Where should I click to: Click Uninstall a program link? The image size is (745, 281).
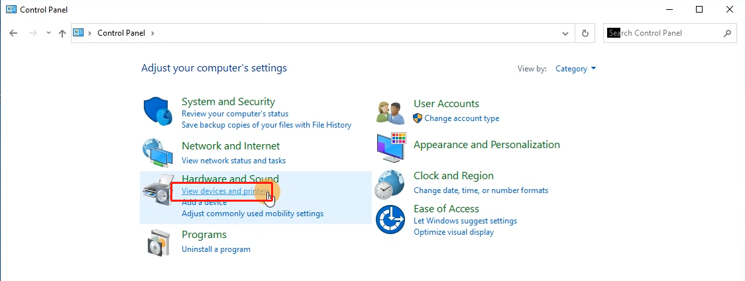coord(216,249)
